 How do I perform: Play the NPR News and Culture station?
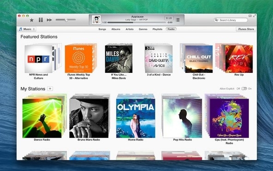click(38, 59)
